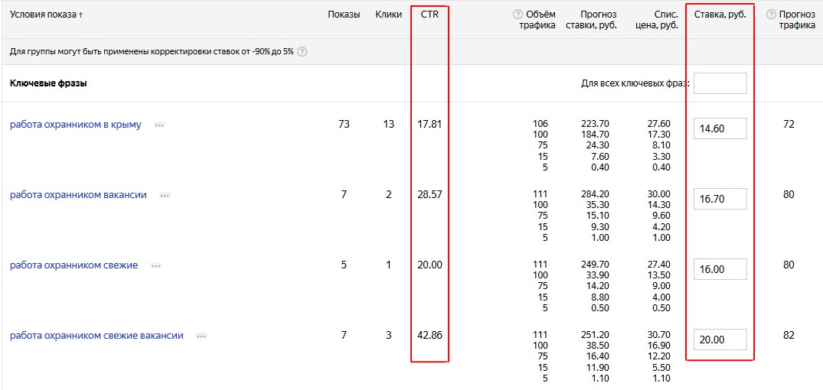823x390 pixels.
Task: Select clicks count 13
Action: click(x=389, y=125)
